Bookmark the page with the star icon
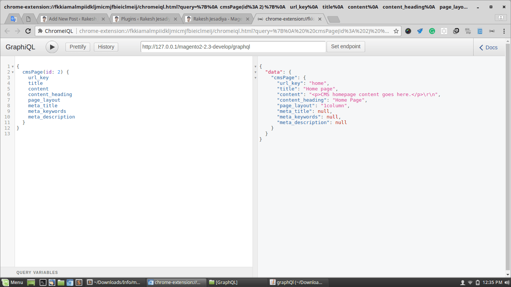This screenshot has width=511, height=287. tap(396, 31)
